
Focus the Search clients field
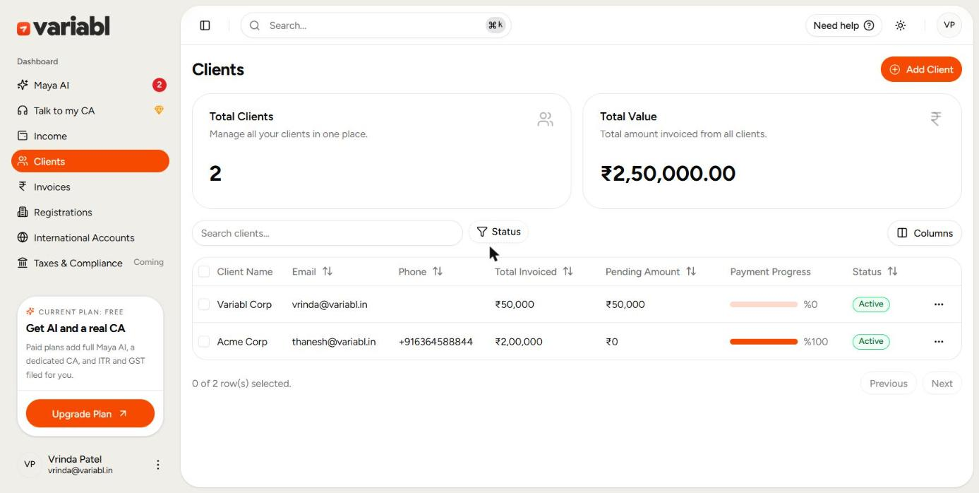pyautogui.click(x=328, y=233)
